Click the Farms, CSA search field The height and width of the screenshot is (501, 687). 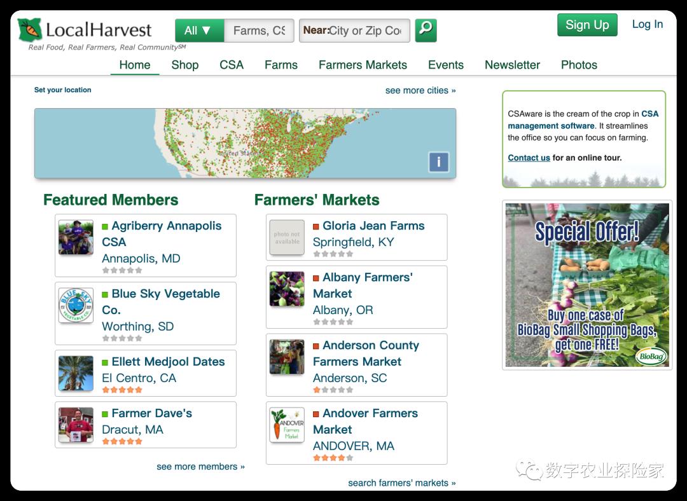[259, 31]
